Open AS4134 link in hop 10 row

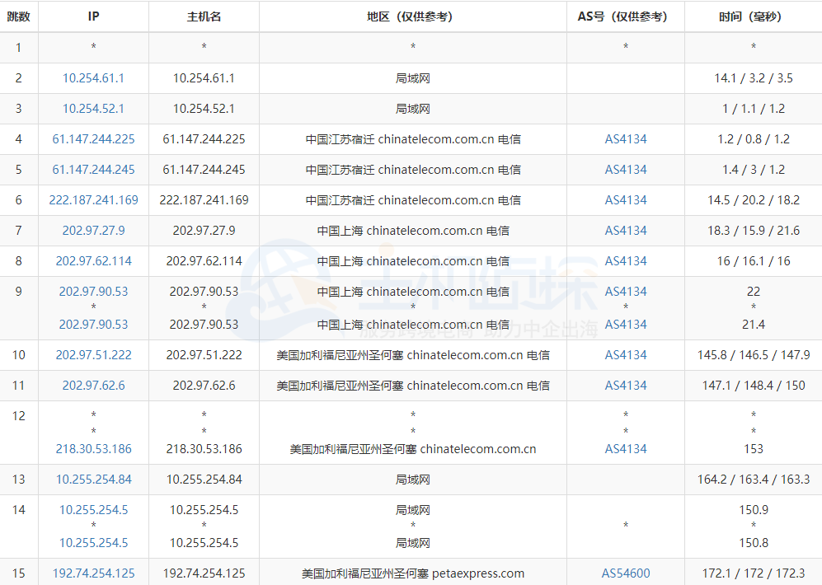click(625, 355)
